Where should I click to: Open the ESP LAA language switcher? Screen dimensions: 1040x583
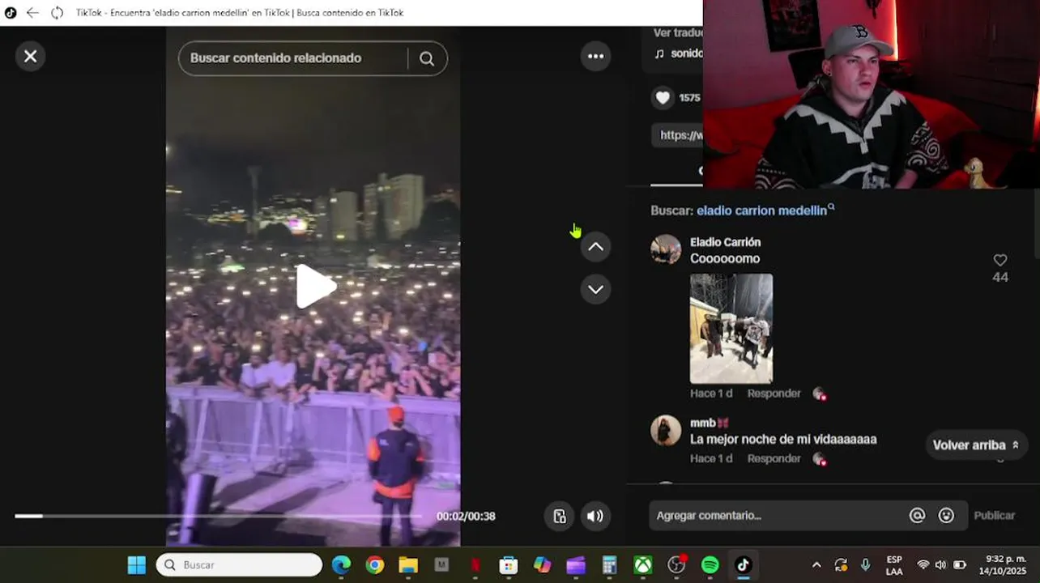[894, 565]
